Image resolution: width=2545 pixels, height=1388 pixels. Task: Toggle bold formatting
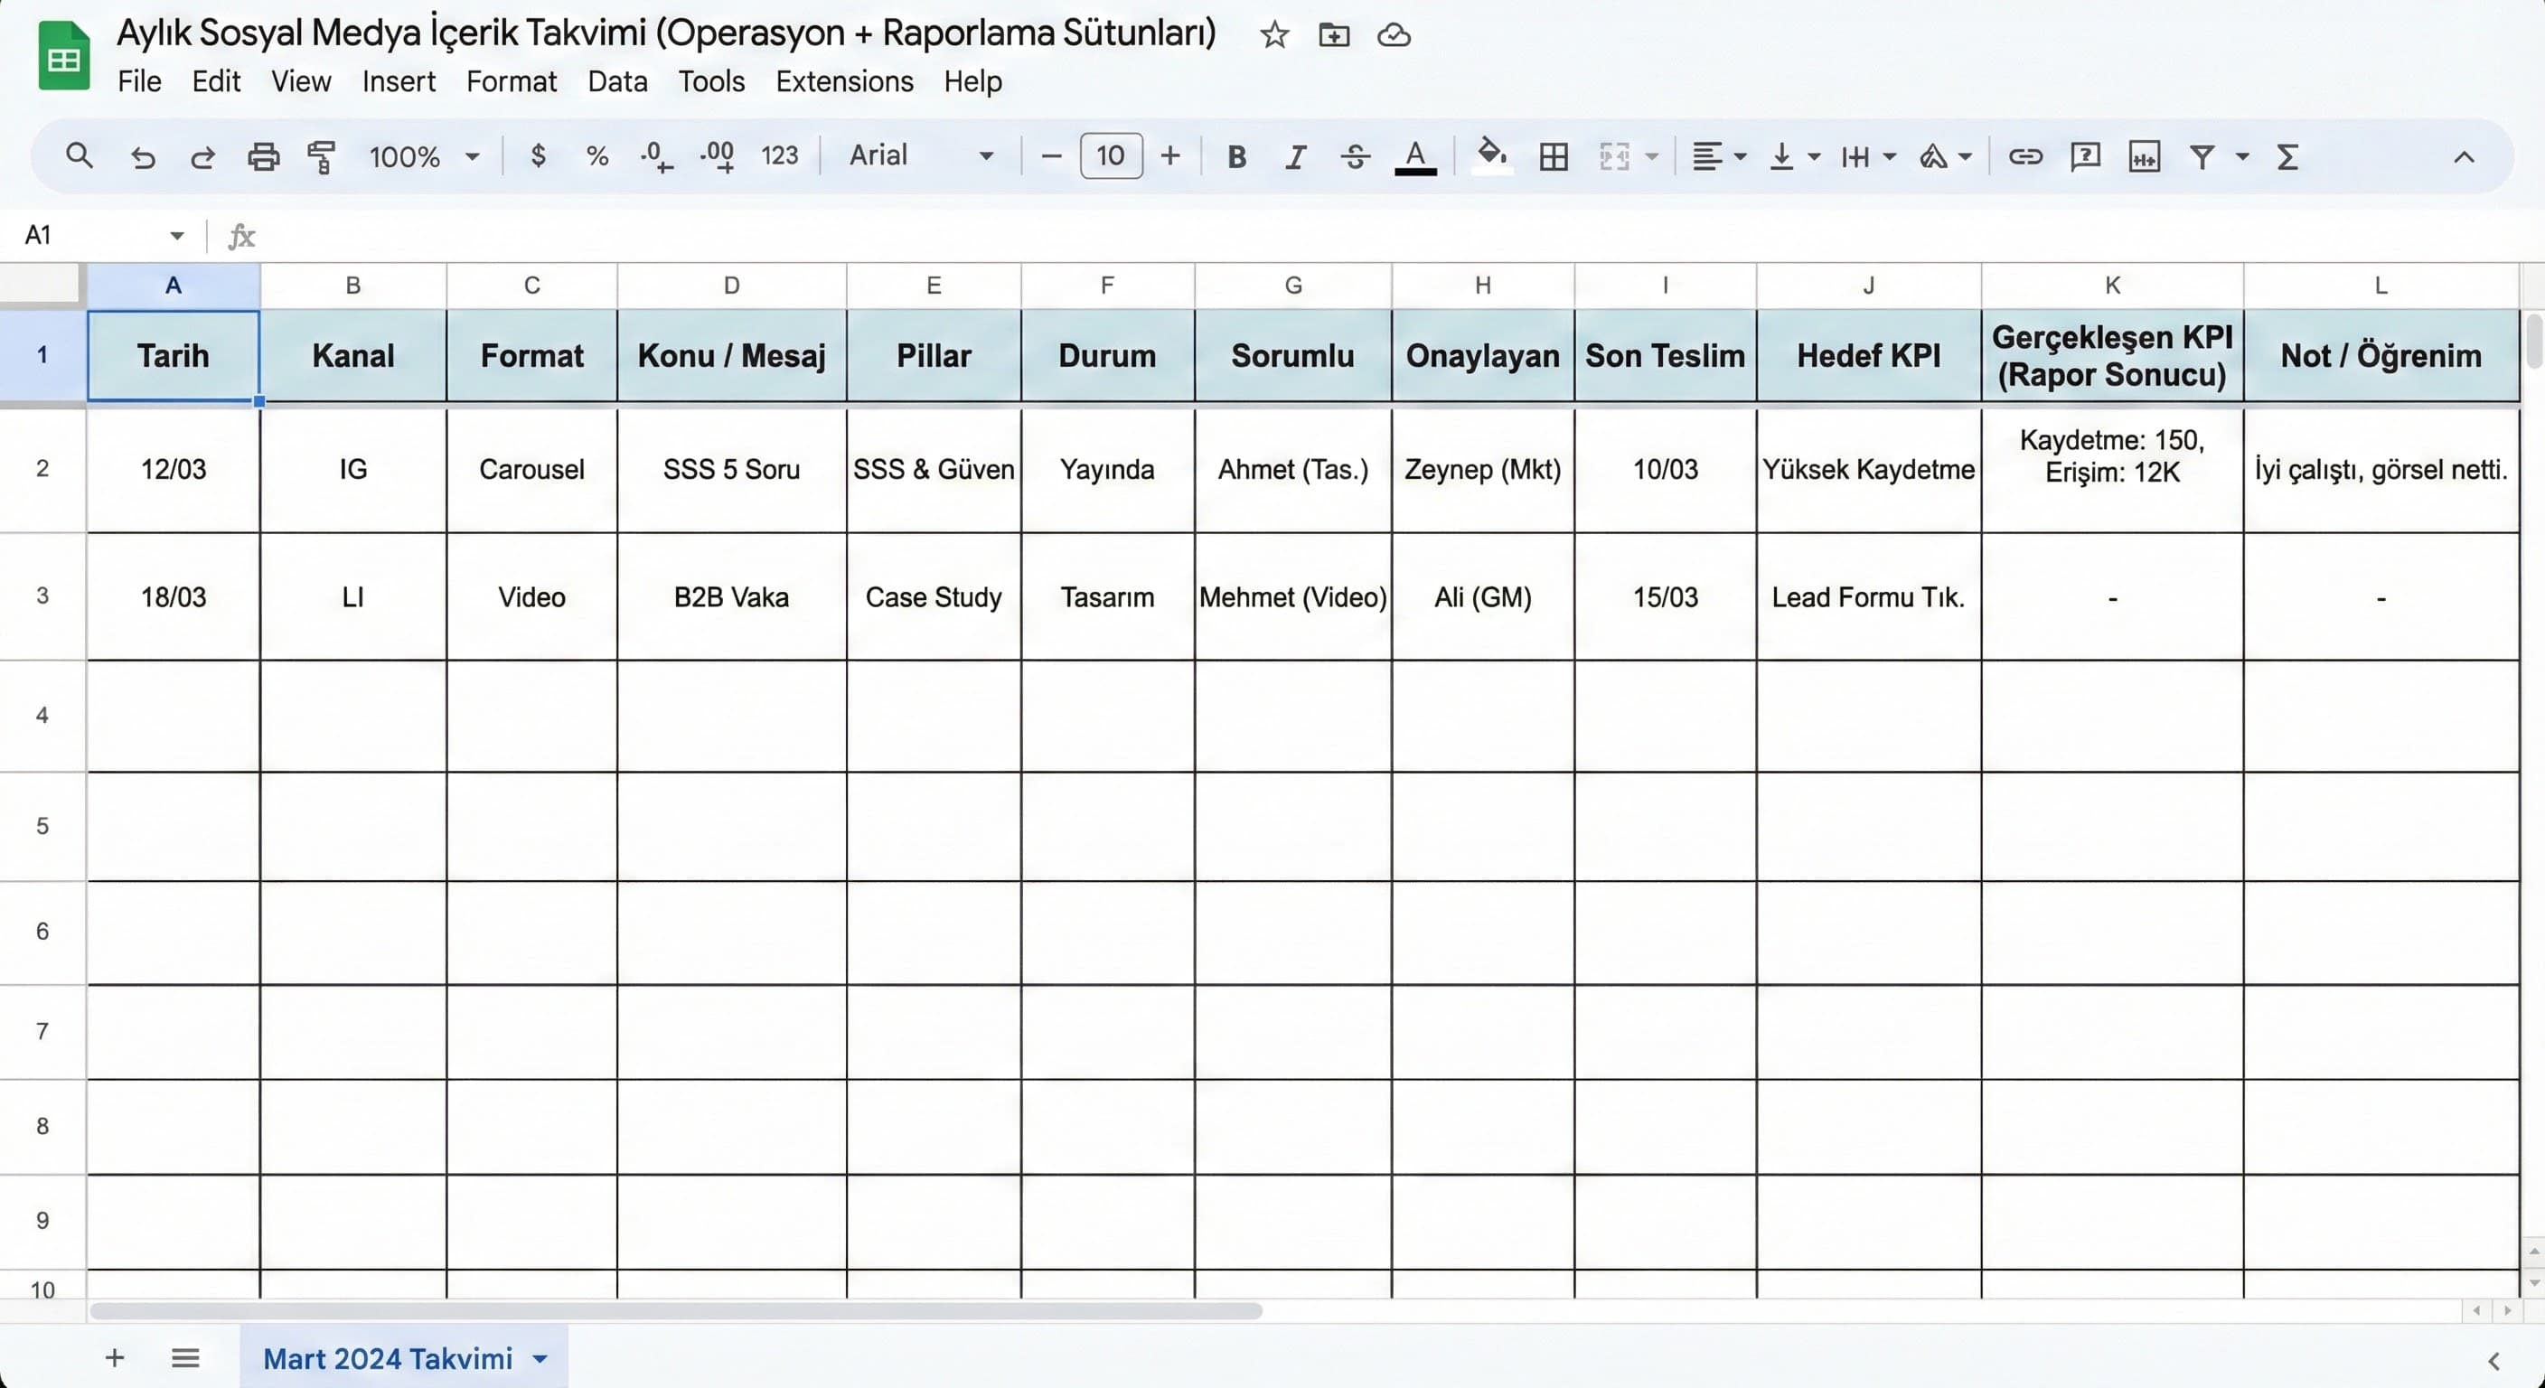point(1236,156)
